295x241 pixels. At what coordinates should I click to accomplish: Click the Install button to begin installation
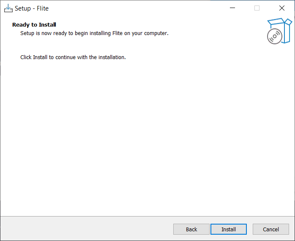coord(229,229)
